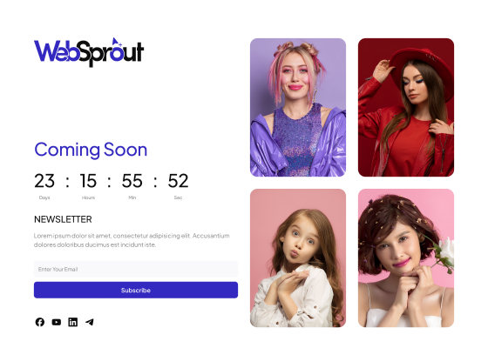Click the sprout leaf on the logo
The width and height of the screenshot is (488, 348).
[116, 42]
